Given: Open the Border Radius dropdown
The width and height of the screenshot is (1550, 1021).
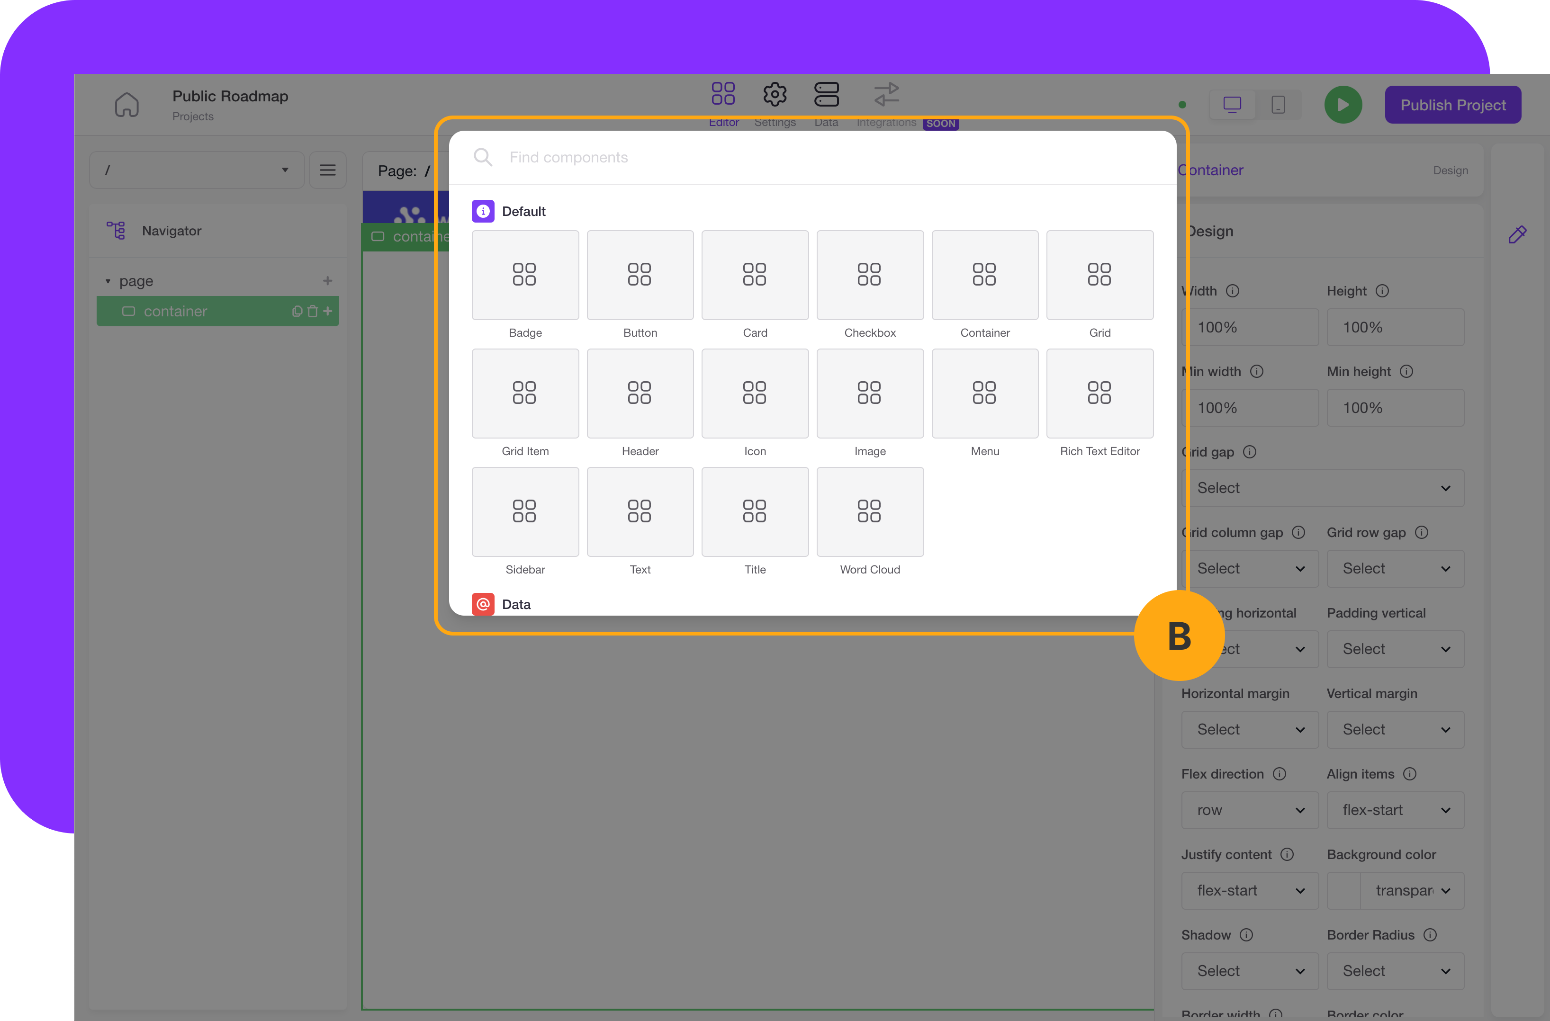Looking at the screenshot, I should 1395,972.
